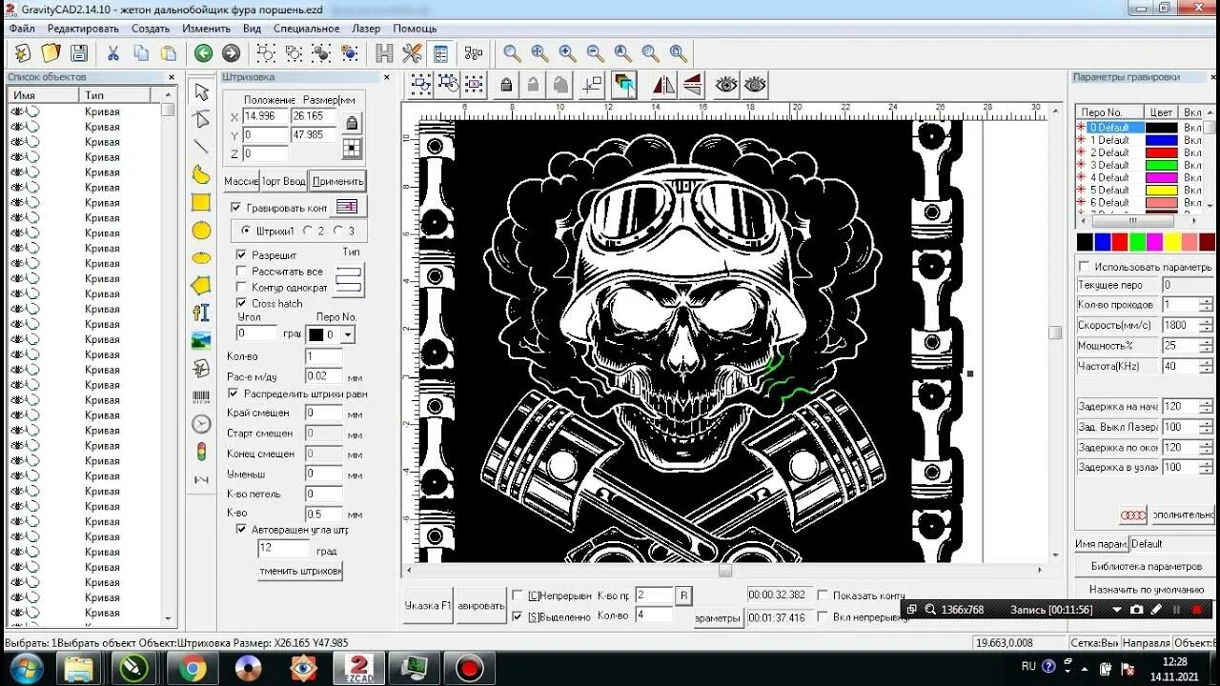Open the Изменить menu
This screenshot has width=1220, height=686.
(207, 29)
